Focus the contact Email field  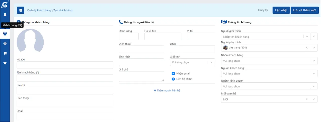click(x=193, y=49)
